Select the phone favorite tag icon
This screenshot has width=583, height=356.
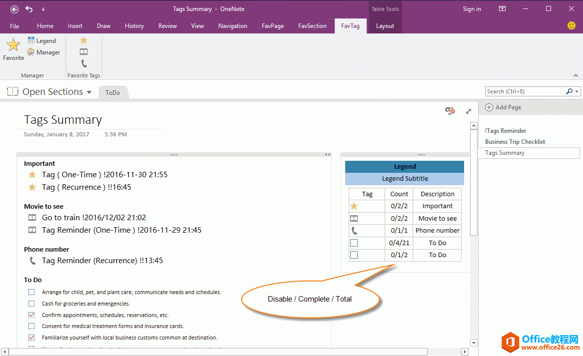[x=83, y=63]
